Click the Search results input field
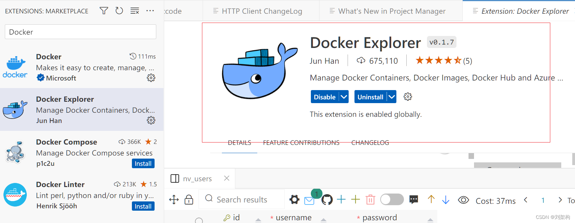 coord(242,199)
